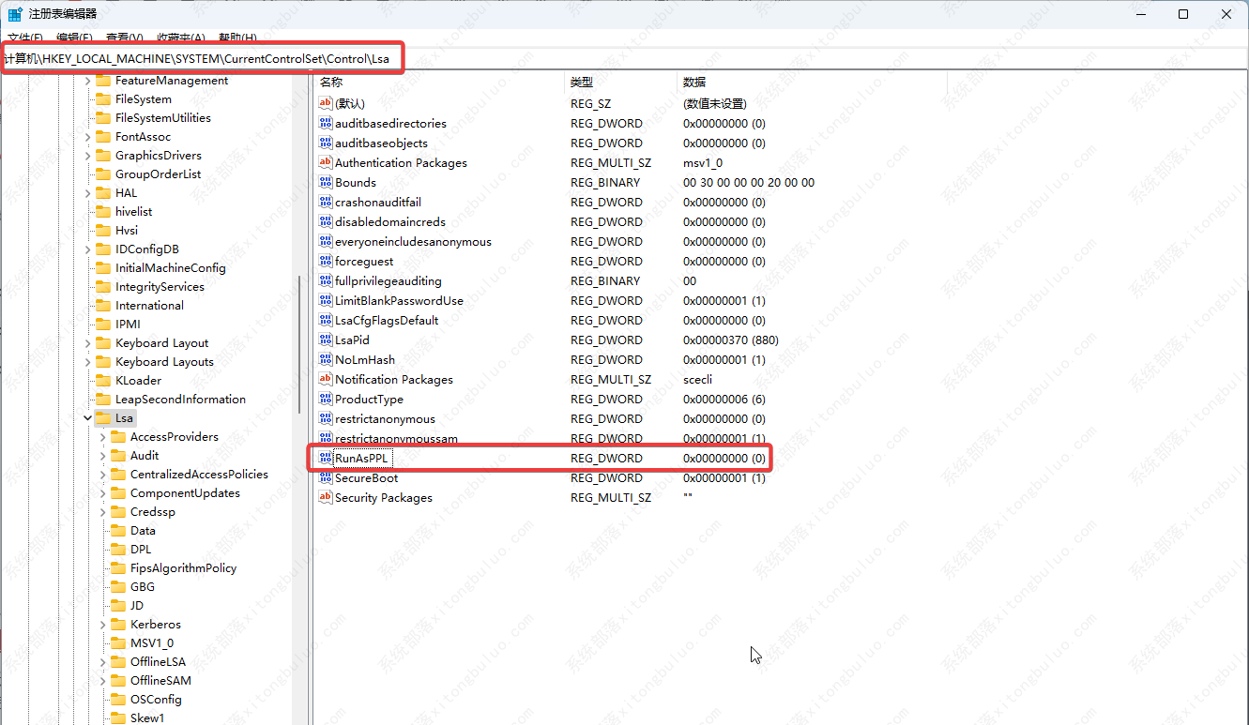1249x725 pixels.
Task: Click the Registry Editor app icon in title bar
Action: tap(15, 14)
